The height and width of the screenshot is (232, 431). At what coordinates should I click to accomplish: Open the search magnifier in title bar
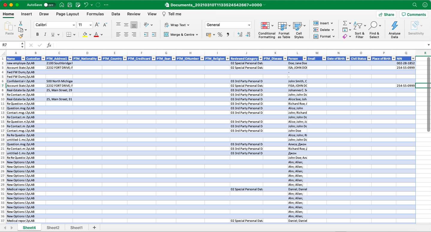coord(415,5)
